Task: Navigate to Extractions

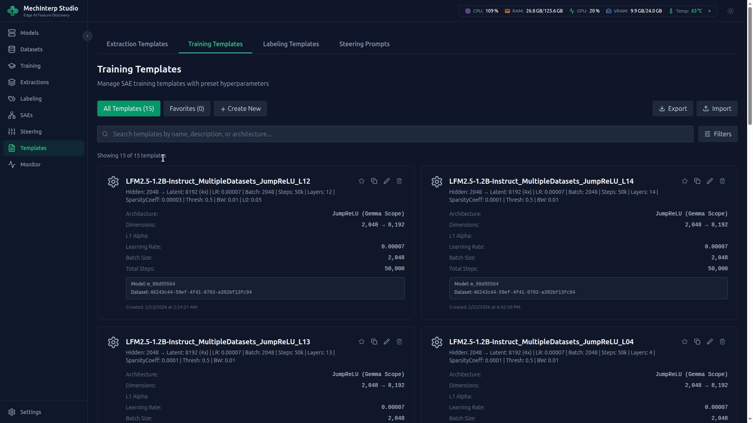Action: (44, 82)
